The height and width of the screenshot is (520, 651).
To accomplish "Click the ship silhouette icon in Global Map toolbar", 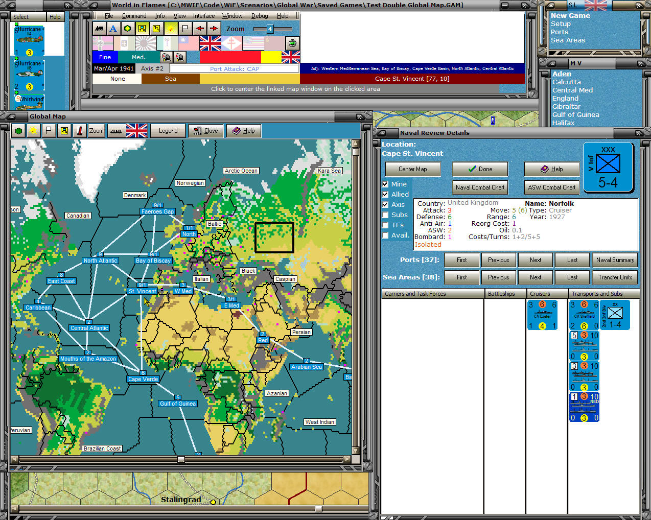I will [x=117, y=131].
